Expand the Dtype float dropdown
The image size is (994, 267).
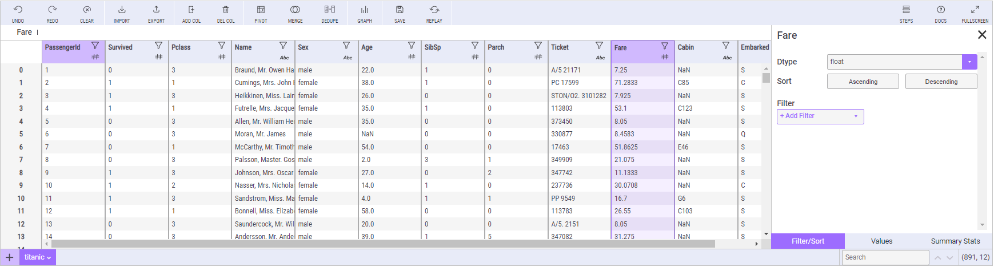(x=969, y=62)
